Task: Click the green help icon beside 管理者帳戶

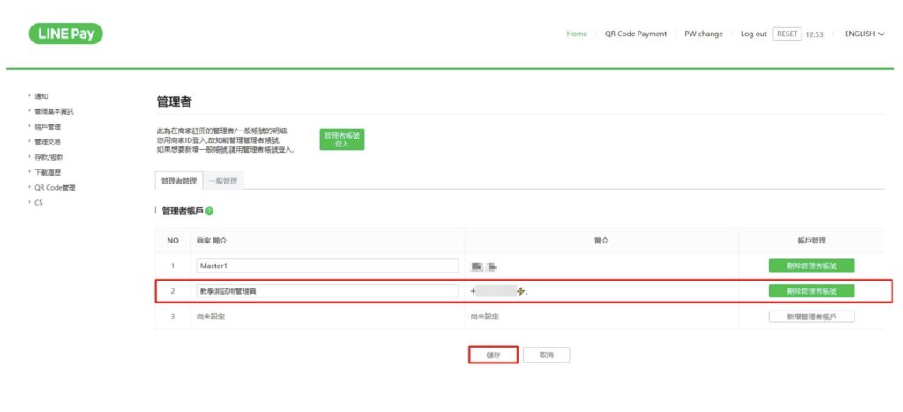Action: coord(209,212)
